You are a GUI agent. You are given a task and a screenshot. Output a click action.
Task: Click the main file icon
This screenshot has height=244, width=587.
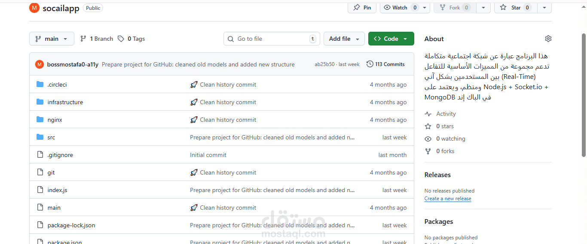pos(40,208)
